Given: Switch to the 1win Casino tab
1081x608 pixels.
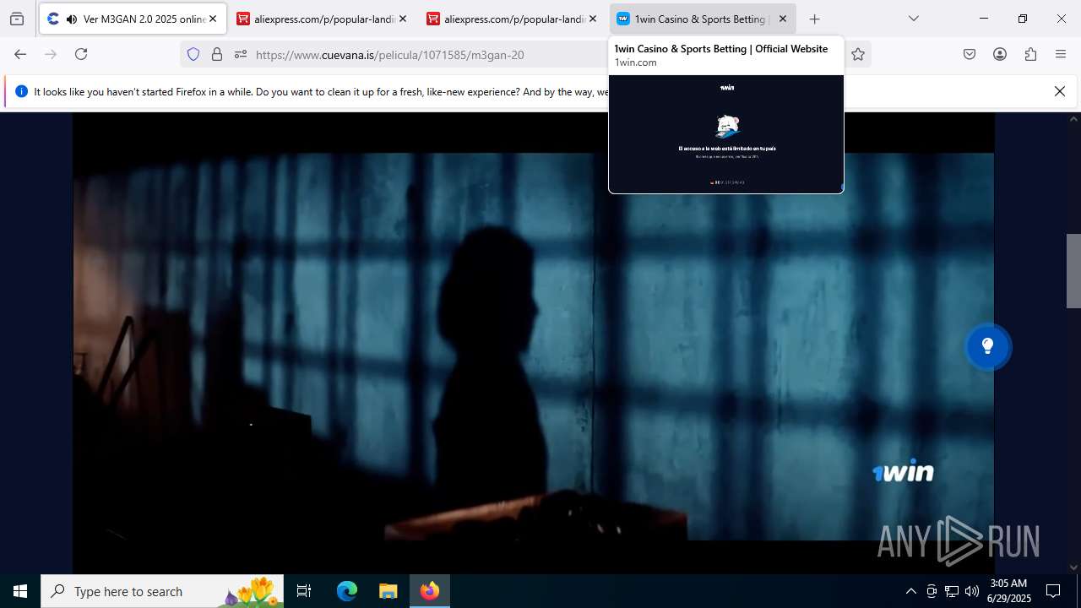Looking at the screenshot, I should (x=703, y=19).
